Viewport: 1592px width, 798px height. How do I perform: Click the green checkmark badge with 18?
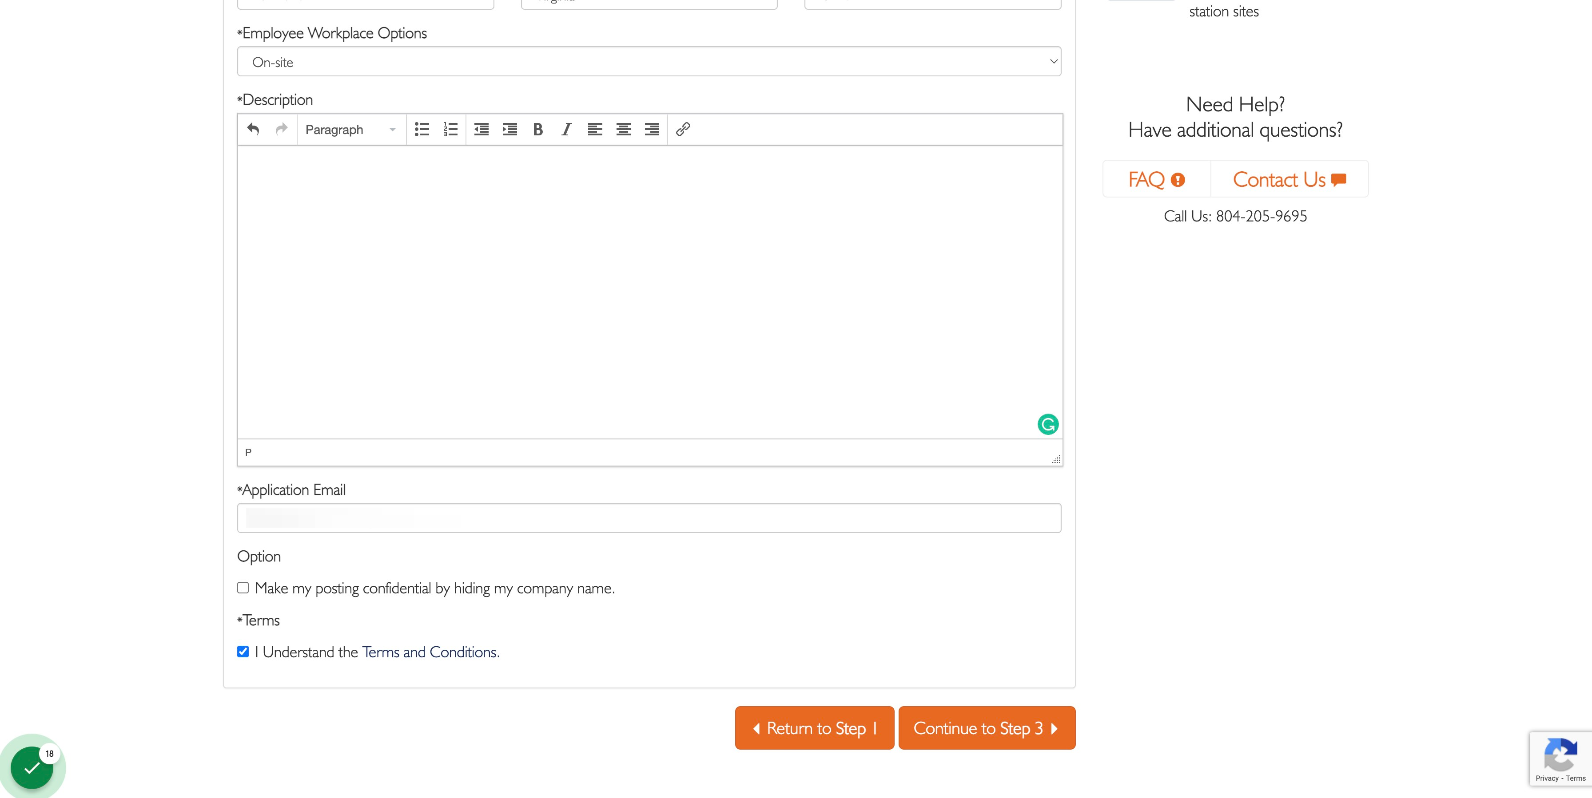pyautogui.click(x=32, y=767)
